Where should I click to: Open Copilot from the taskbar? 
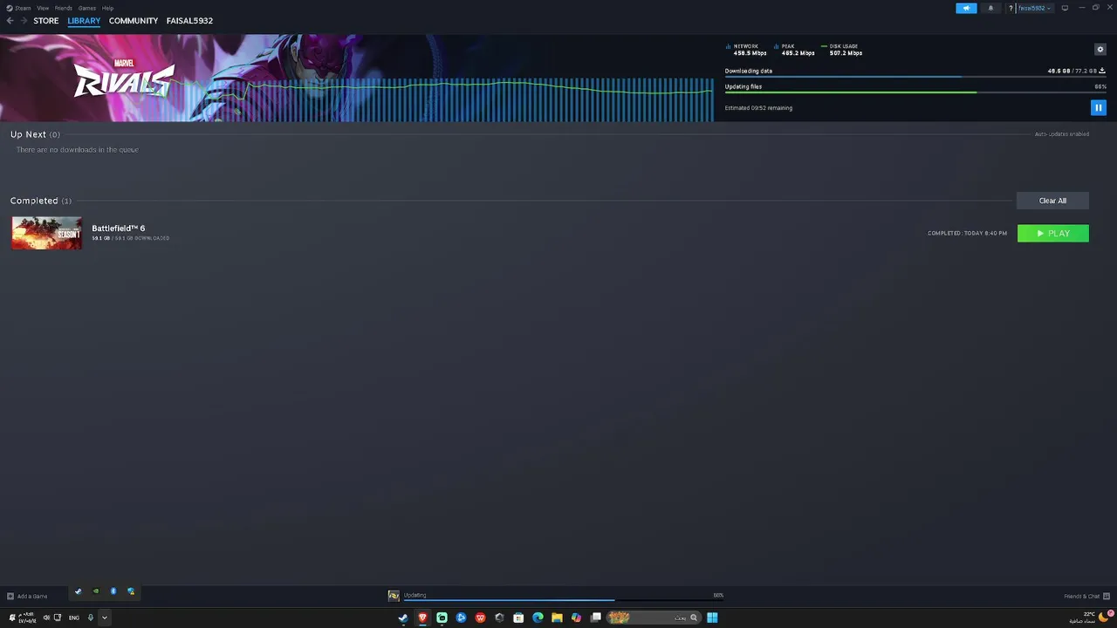pyautogui.click(x=576, y=618)
